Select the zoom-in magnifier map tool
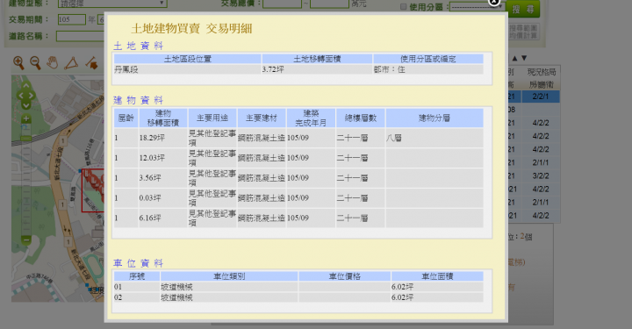Viewport: 632px width, 329px height. (x=18, y=63)
